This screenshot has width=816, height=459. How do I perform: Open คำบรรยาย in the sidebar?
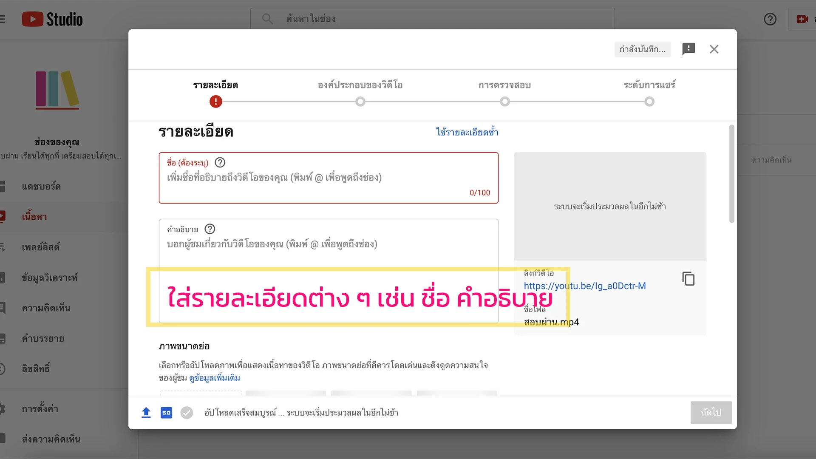tap(43, 339)
